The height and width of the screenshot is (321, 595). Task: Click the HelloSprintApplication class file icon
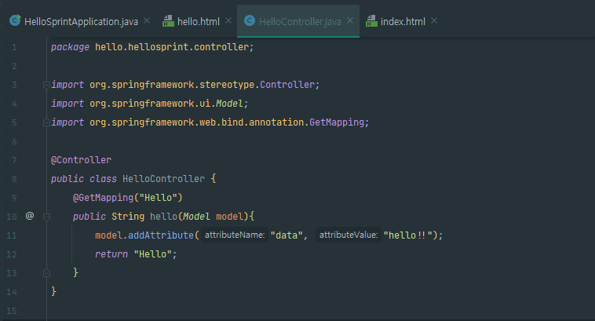click(15, 20)
